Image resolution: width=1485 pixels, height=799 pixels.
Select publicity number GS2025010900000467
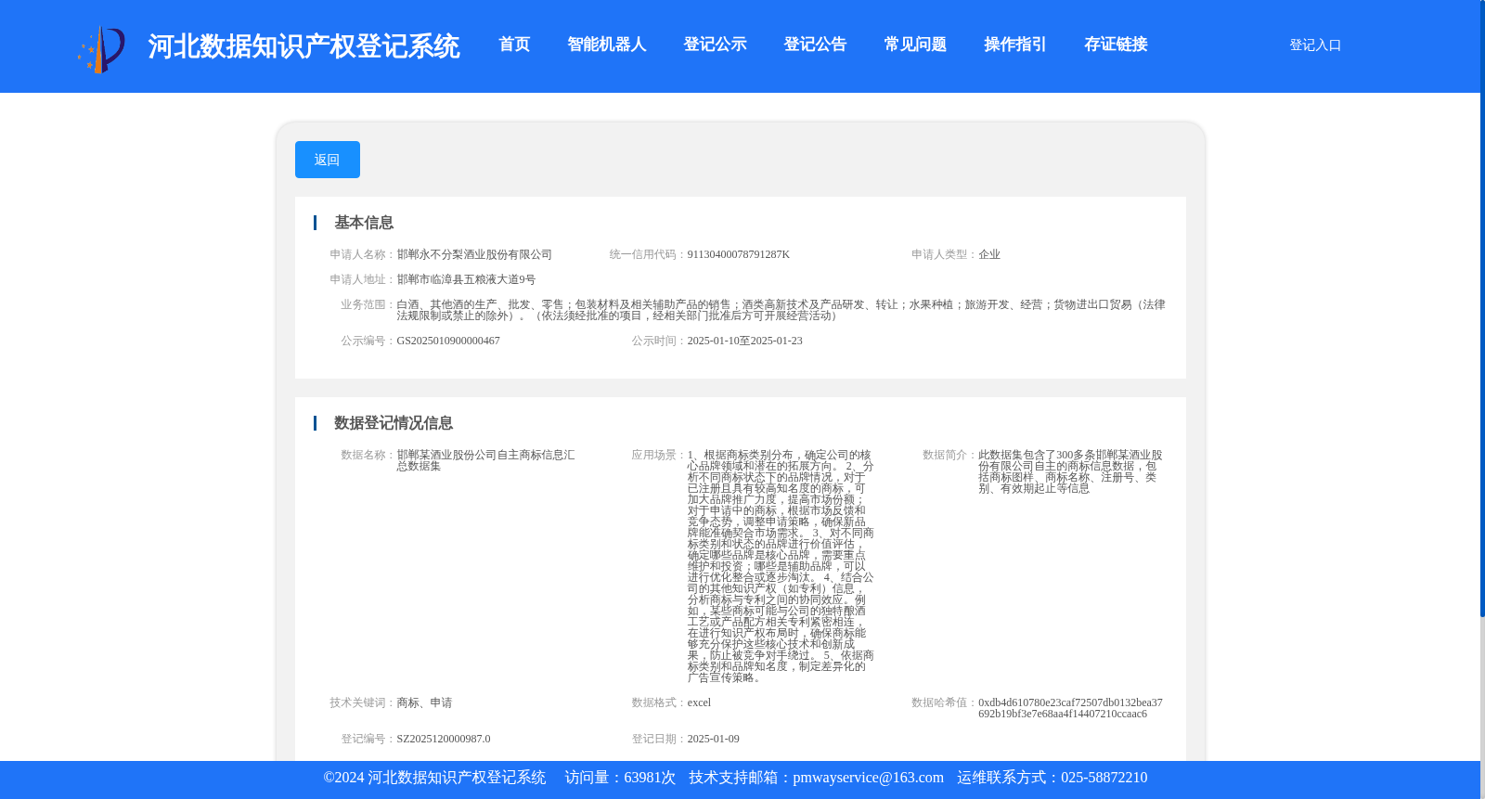(448, 341)
